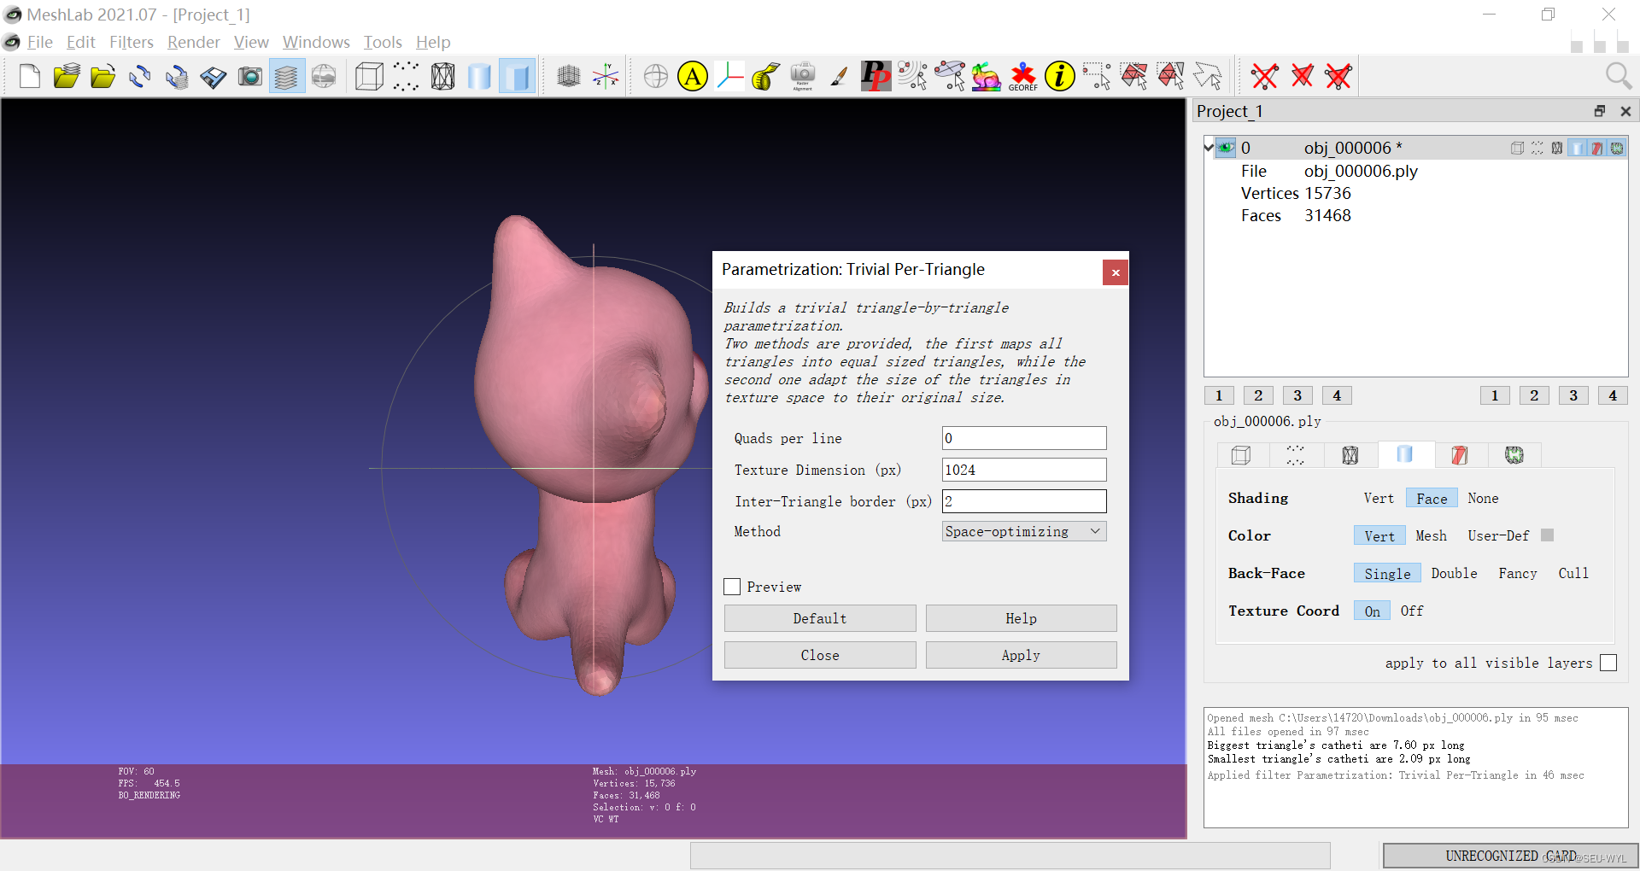Tick apply to all visible layers checkbox

tap(1608, 663)
